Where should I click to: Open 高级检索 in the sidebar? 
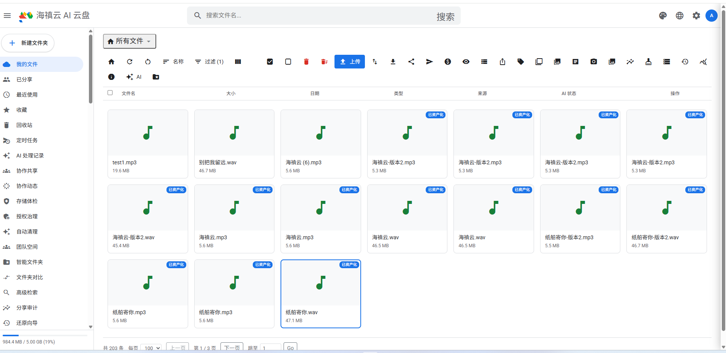pyautogui.click(x=27, y=293)
